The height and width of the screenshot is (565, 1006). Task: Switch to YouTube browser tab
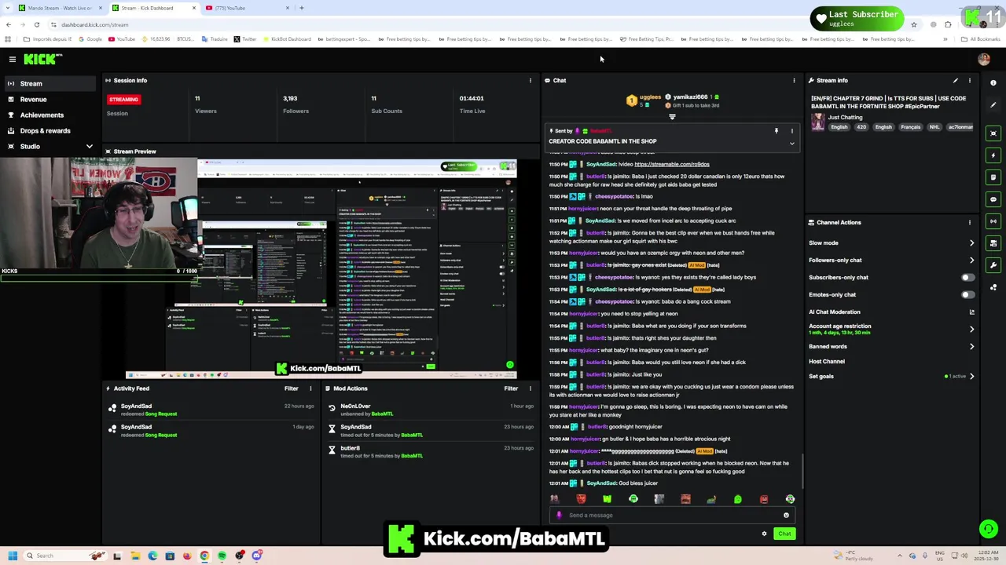(x=248, y=8)
